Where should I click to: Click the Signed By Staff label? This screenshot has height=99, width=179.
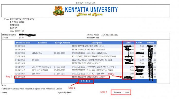tap(65, 93)
